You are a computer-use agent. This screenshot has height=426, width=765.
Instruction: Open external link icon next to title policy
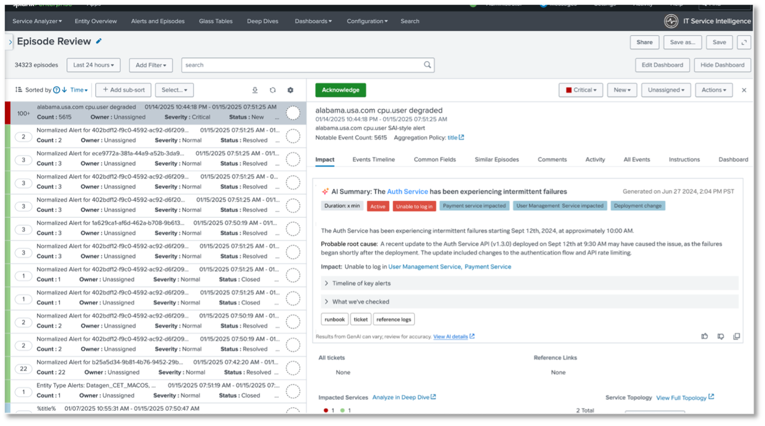pos(461,137)
